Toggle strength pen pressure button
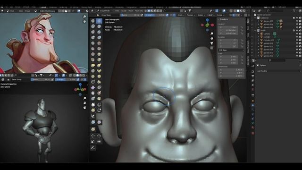This screenshot has height=170, width=302. coord(167,15)
